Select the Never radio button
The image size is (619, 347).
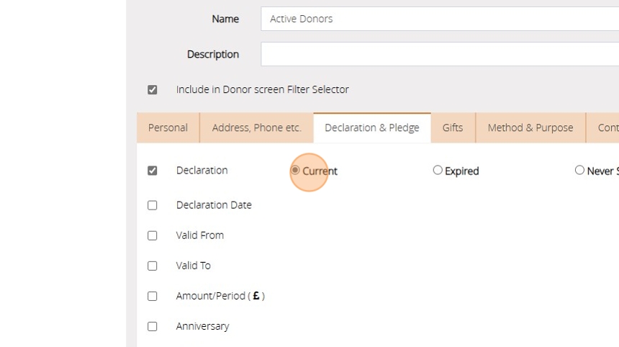pos(579,171)
